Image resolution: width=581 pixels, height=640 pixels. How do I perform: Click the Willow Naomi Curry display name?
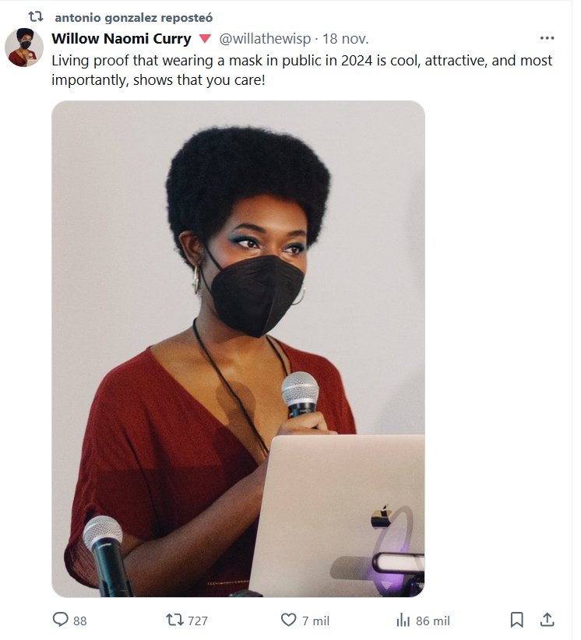[121, 39]
